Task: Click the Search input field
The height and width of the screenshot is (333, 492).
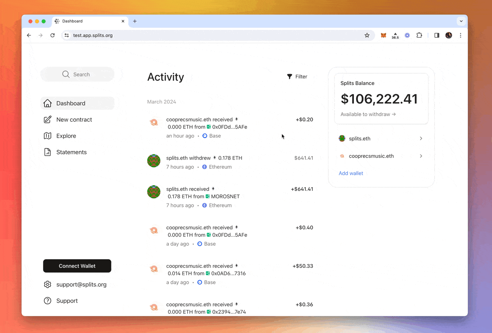Action: point(77,74)
